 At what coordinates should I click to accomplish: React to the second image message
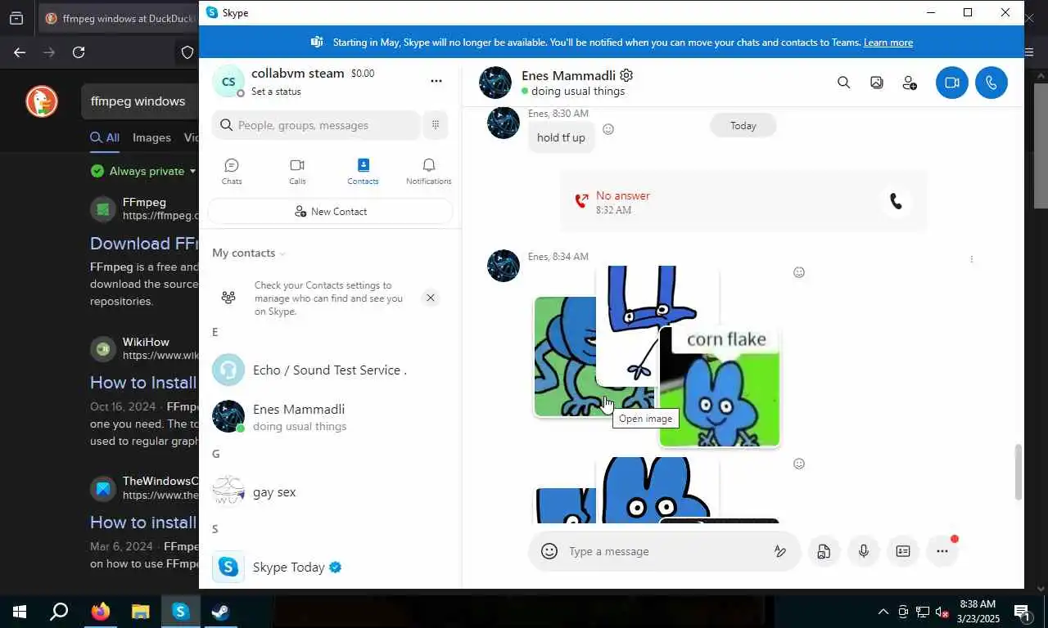pyautogui.click(x=799, y=464)
